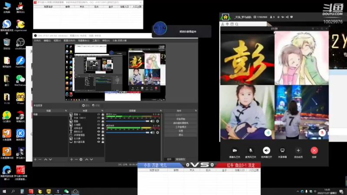Click the plus icon under OBS sources list

pyautogui.click(x=71, y=159)
